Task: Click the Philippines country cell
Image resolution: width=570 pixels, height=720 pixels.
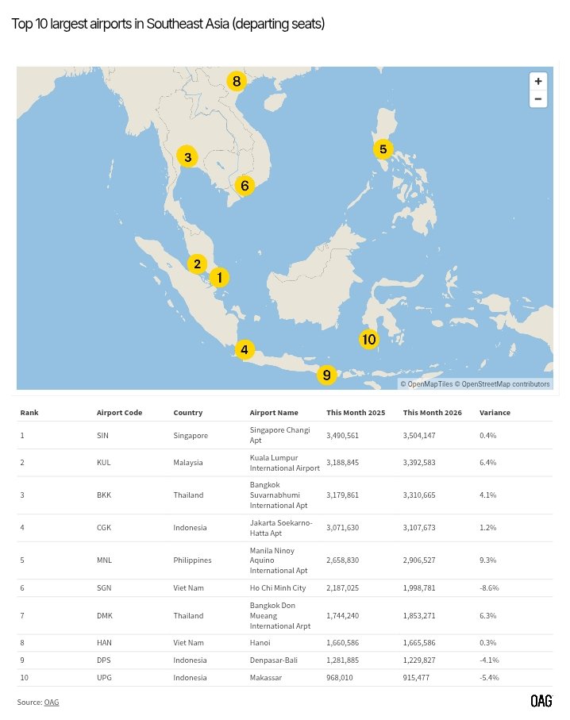Action: point(192,560)
